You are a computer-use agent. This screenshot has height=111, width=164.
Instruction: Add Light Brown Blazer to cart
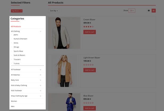coord(89,70)
